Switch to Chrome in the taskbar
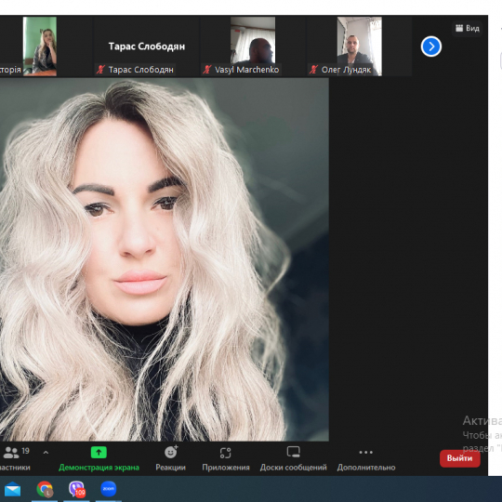The height and width of the screenshot is (502, 502). (x=45, y=489)
